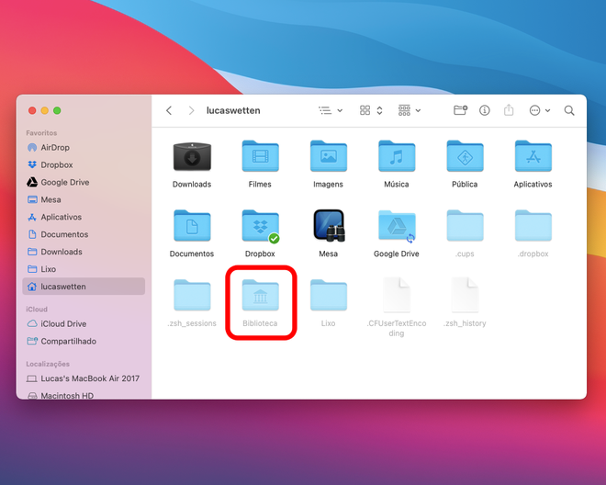Select the Filmes folder
The height and width of the screenshot is (485, 606).
click(260, 156)
